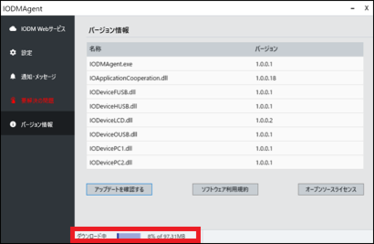The height and width of the screenshot is (244, 374).
Task: Select IODeviceFUSB.dll entry
Action: pyautogui.click(x=112, y=92)
